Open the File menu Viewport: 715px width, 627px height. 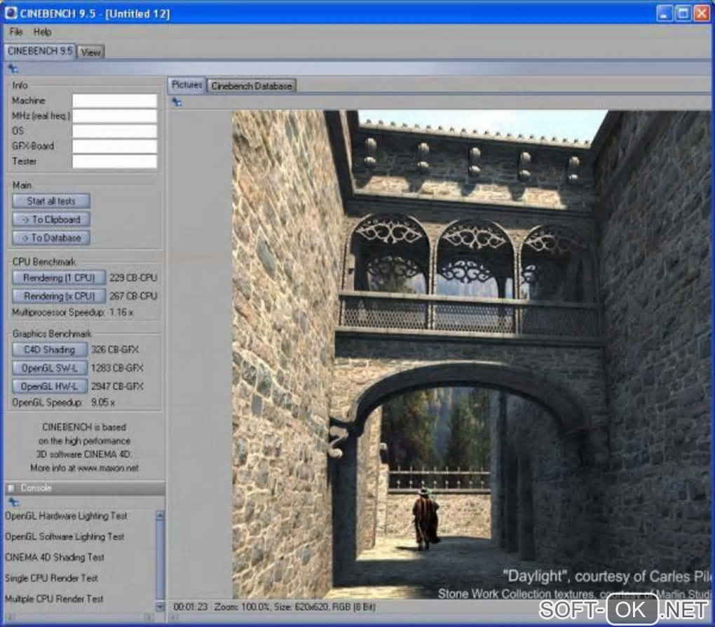[16, 32]
